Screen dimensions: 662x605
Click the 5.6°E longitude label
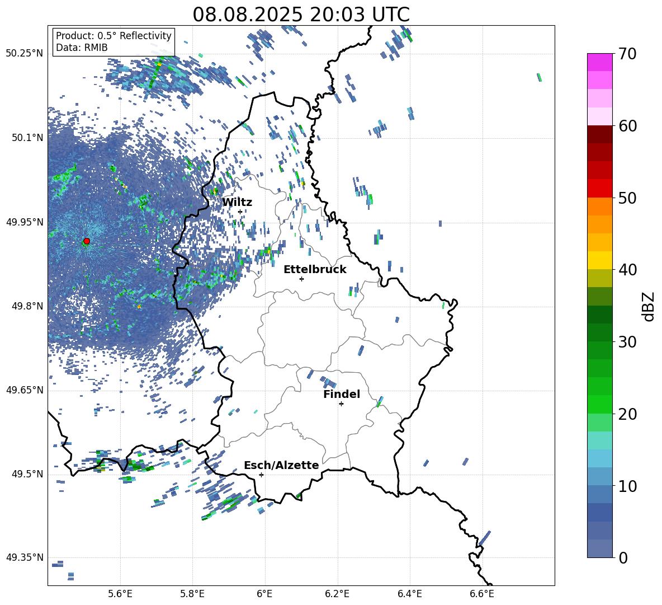point(120,594)
